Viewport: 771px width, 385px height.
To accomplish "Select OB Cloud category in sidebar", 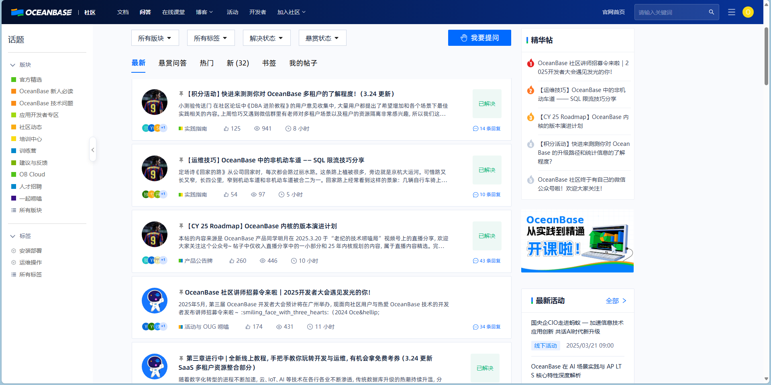I will click(32, 174).
